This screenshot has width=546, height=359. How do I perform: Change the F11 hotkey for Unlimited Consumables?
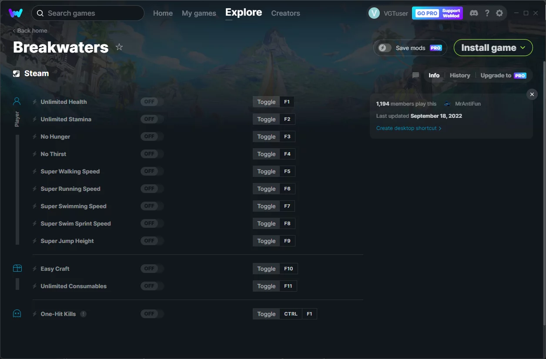click(288, 286)
